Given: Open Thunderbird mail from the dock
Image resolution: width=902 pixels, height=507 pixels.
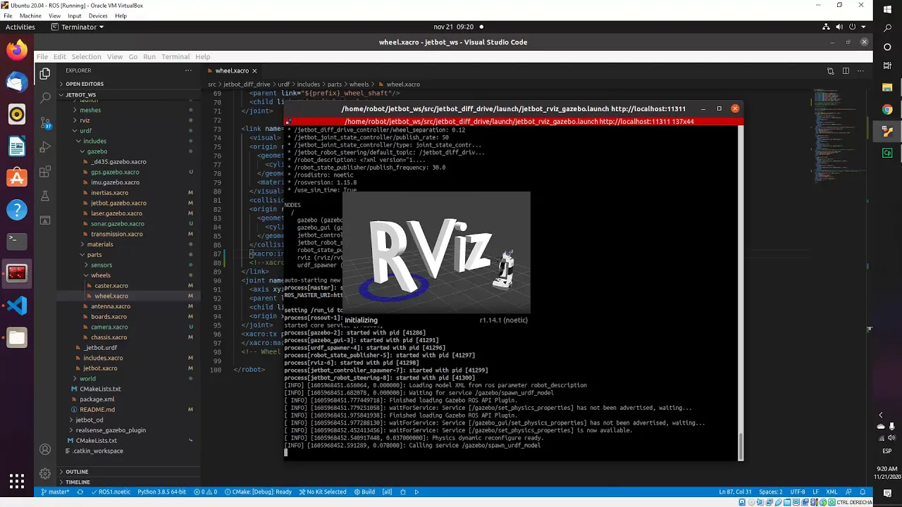Looking at the screenshot, I should coord(17,82).
